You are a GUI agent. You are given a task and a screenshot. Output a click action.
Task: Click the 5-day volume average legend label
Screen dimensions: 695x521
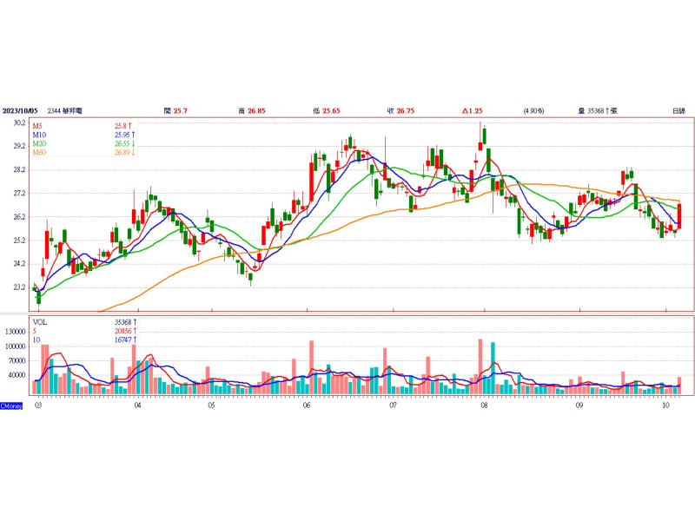click(36, 332)
